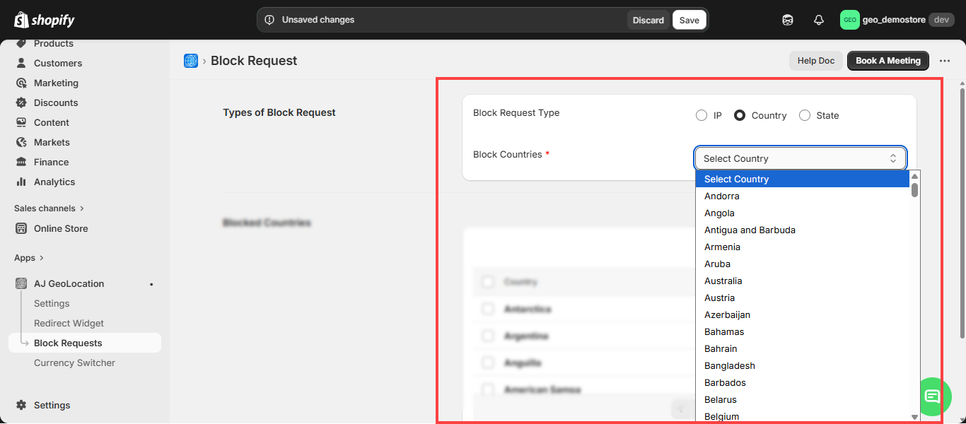The height and width of the screenshot is (424, 966).
Task: Open the Select Country combo box
Action: [800, 158]
